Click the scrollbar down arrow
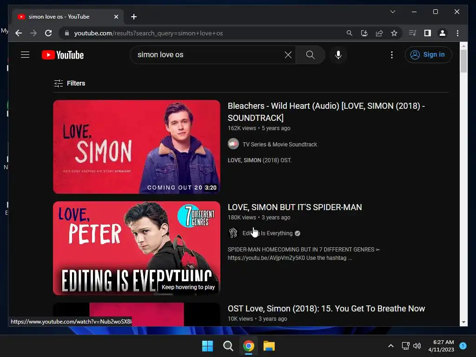The image size is (476, 357). point(463,322)
